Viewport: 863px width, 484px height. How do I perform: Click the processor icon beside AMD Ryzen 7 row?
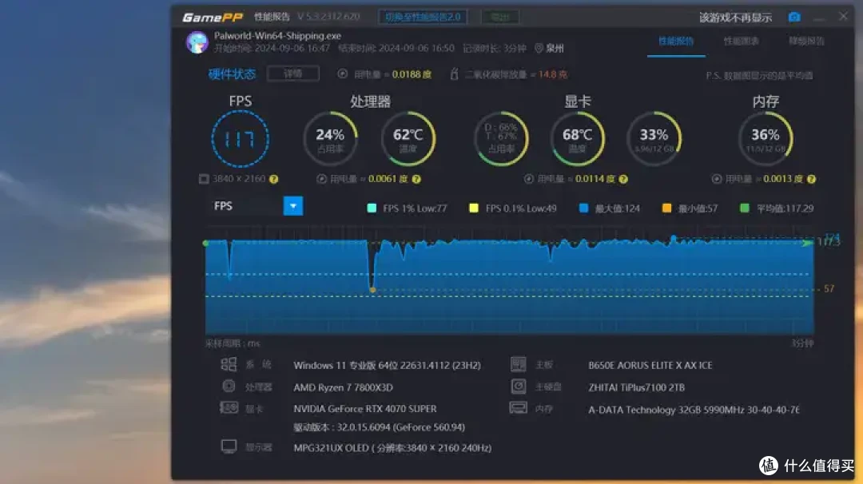tap(229, 386)
